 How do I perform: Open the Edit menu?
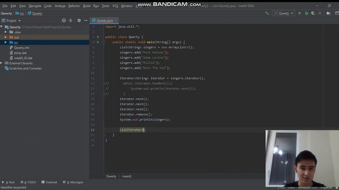point(13,6)
